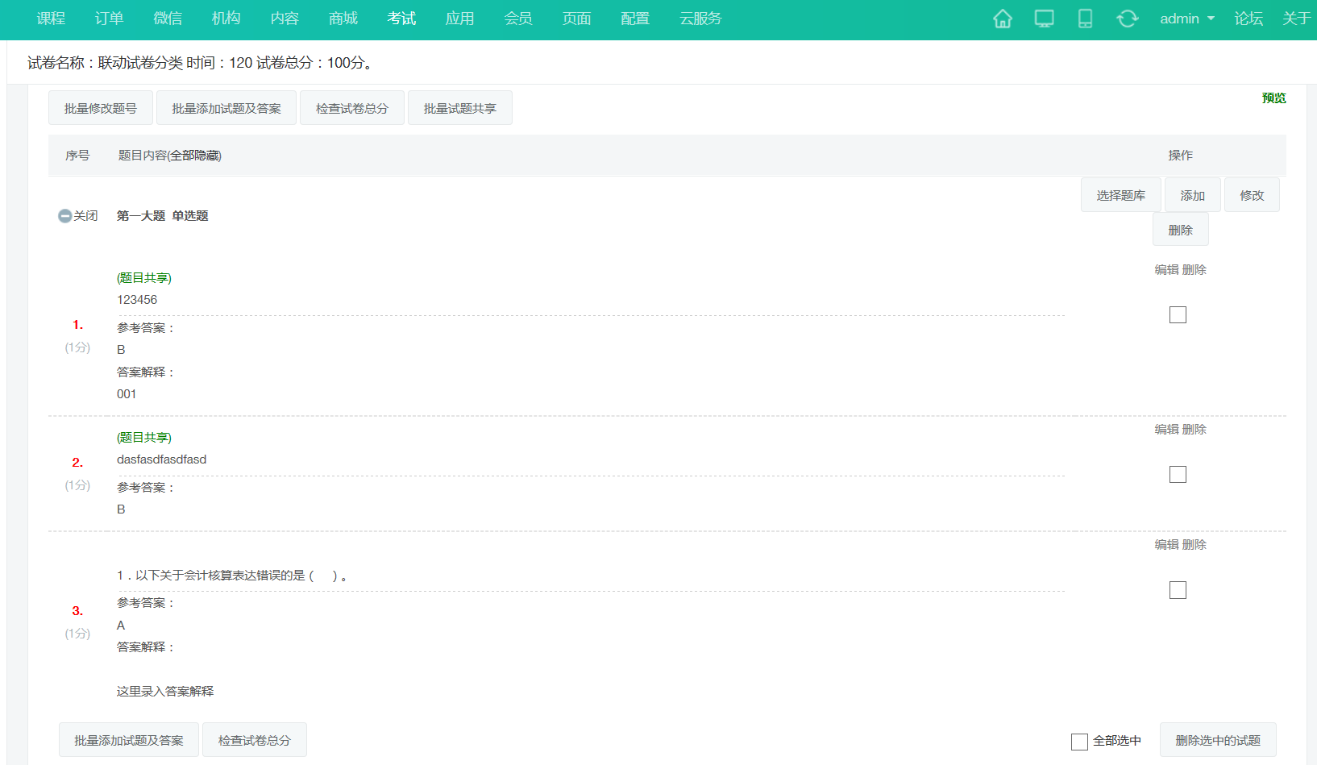The height and width of the screenshot is (765, 1317).
Task: Select the checkbox for question 3
Action: point(1178,590)
